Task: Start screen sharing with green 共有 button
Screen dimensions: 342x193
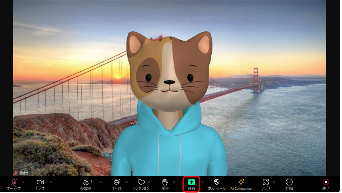Action: tap(191, 184)
